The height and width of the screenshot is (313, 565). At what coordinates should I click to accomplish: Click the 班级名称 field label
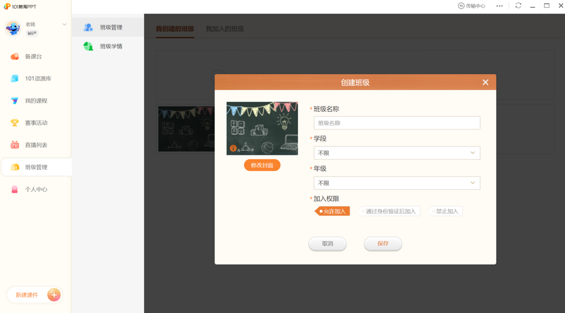(x=326, y=109)
